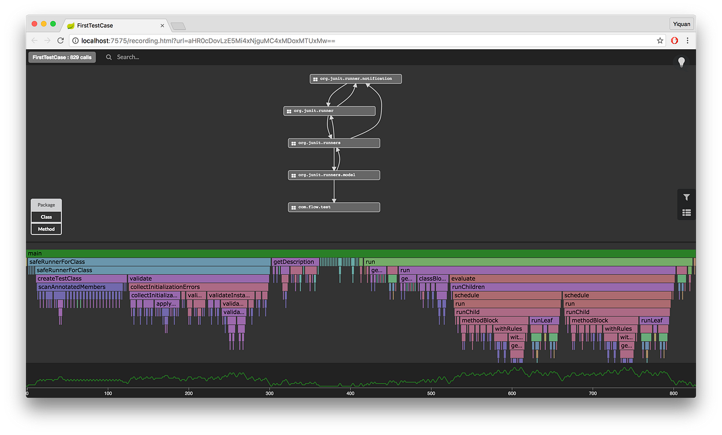The width and height of the screenshot is (722, 435).
Task: Expand the org.junit.runners.model package node
Action: tap(333, 174)
